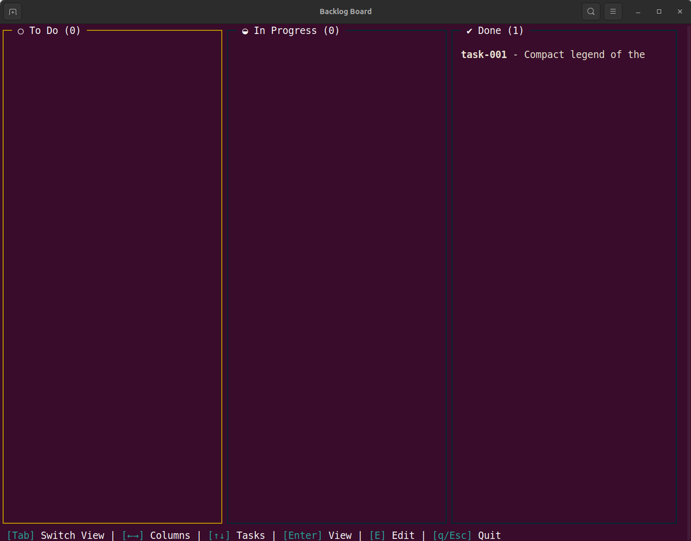Click the checkmark icon beside Done
This screenshot has height=541, width=691.
[469, 31]
